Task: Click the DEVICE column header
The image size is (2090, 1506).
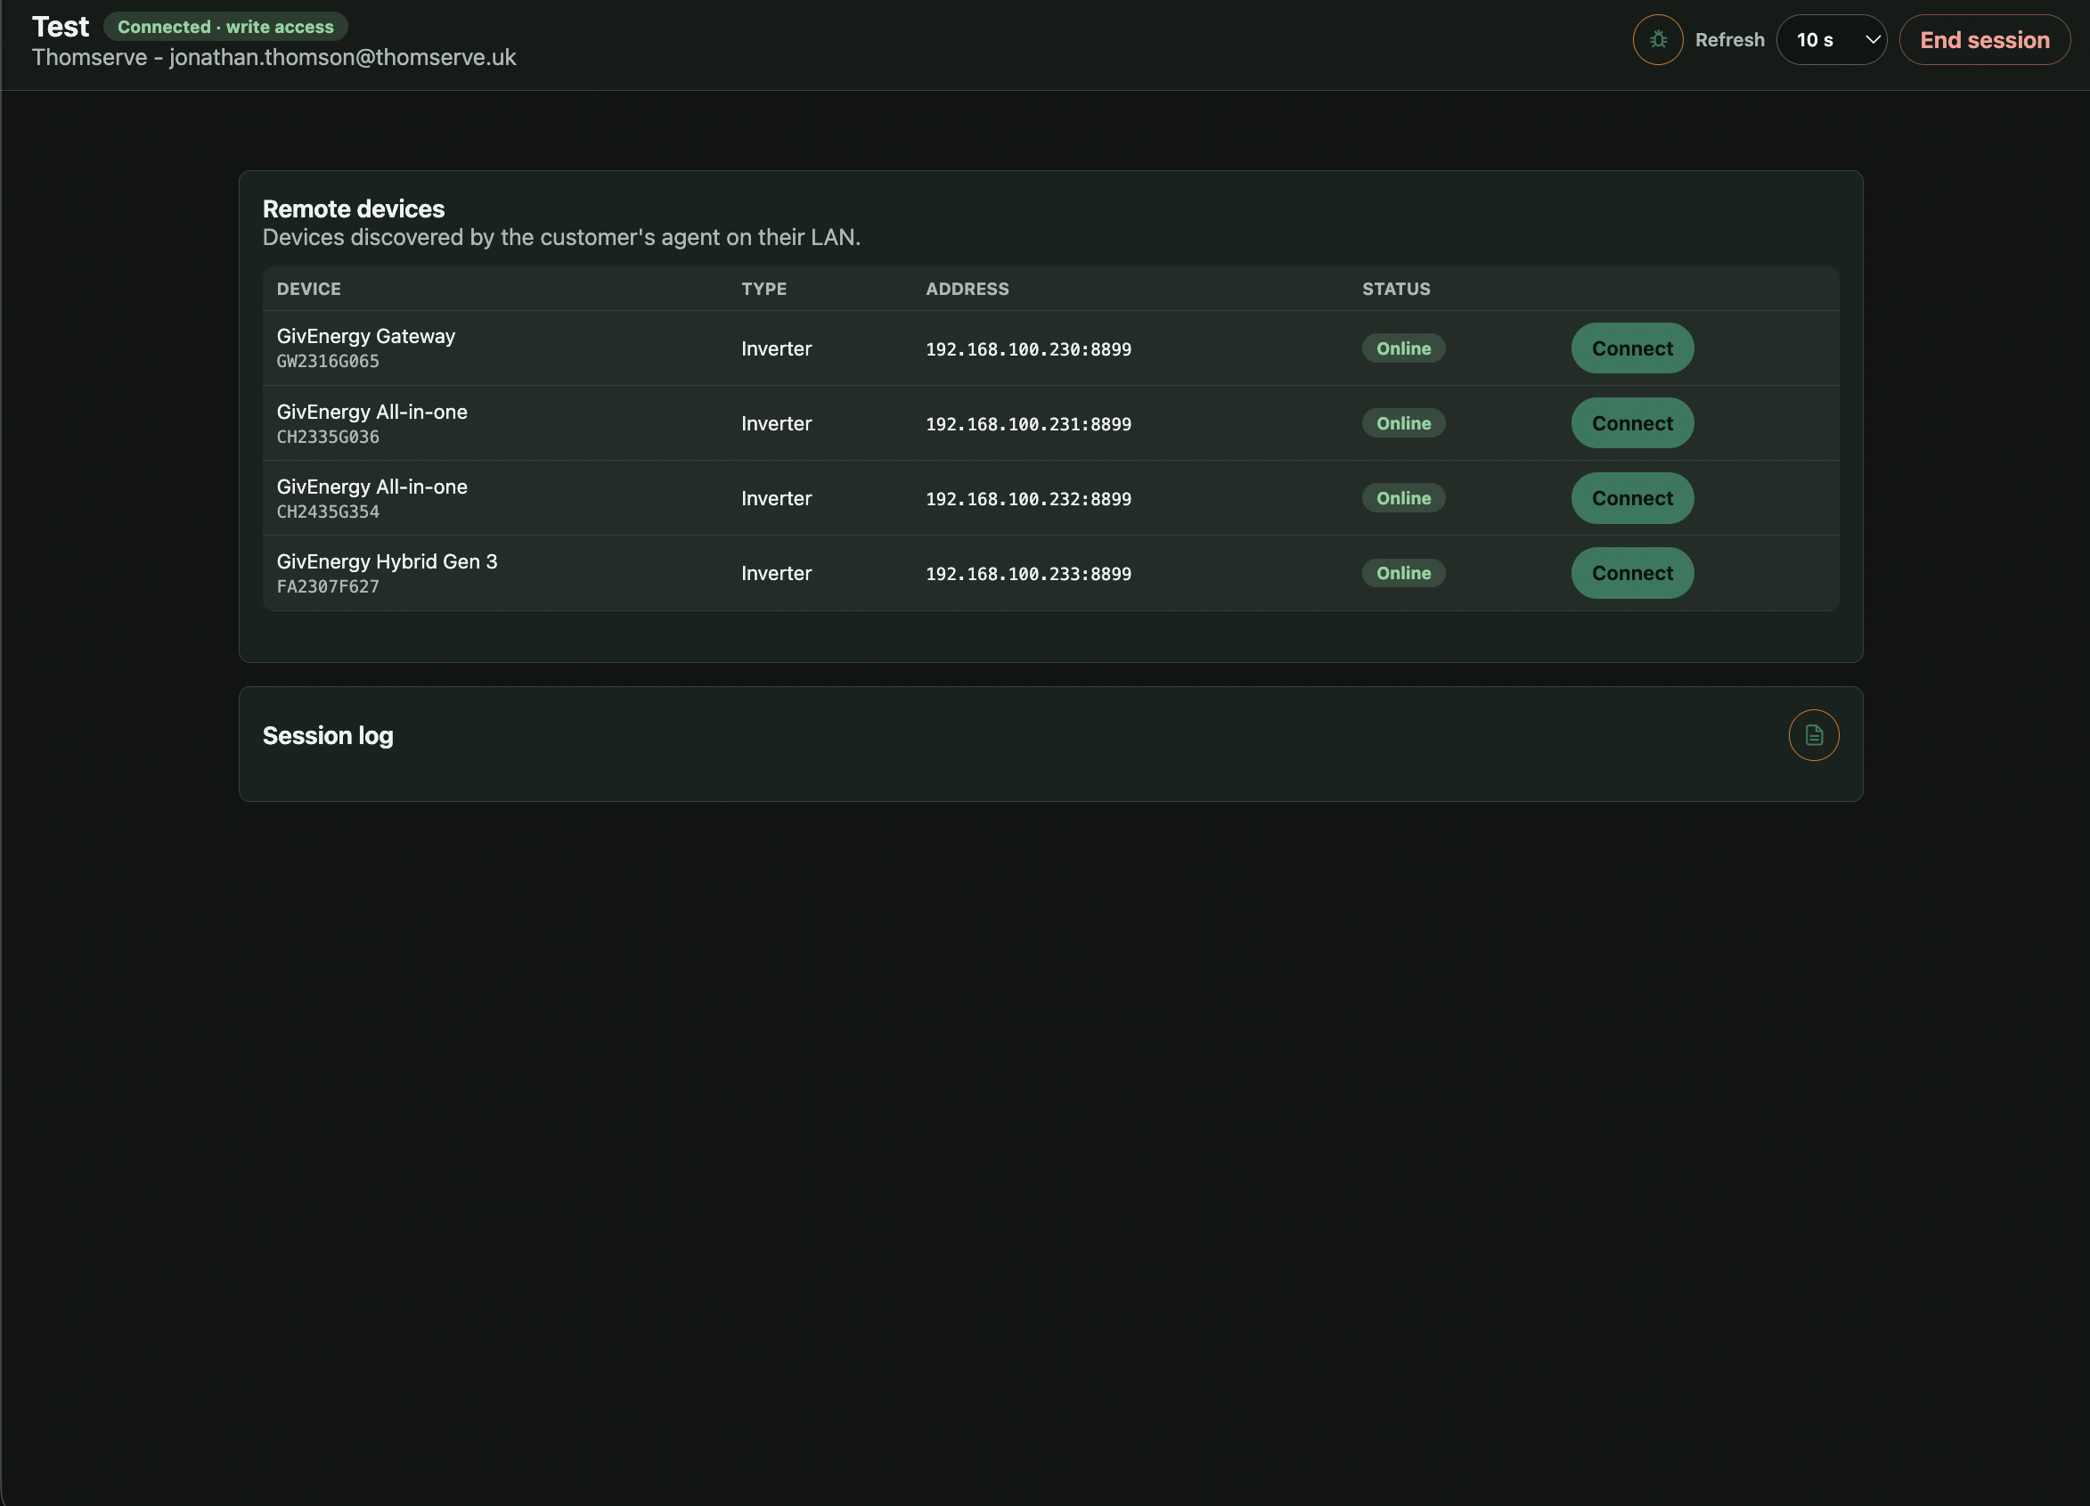Action: pos(309,289)
